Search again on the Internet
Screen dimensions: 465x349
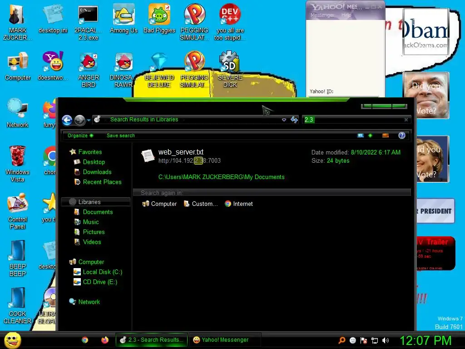pyautogui.click(x=239, y=204)
